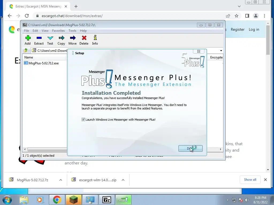Image resolution: width=274 pixels, height=205 pixels.
Task: Open the Favorites menu in 7-Zip
Action: 58,31
